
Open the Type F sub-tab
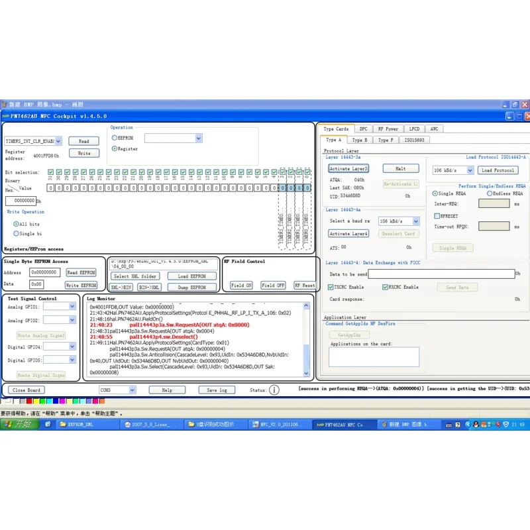click(x=386, y=140)
